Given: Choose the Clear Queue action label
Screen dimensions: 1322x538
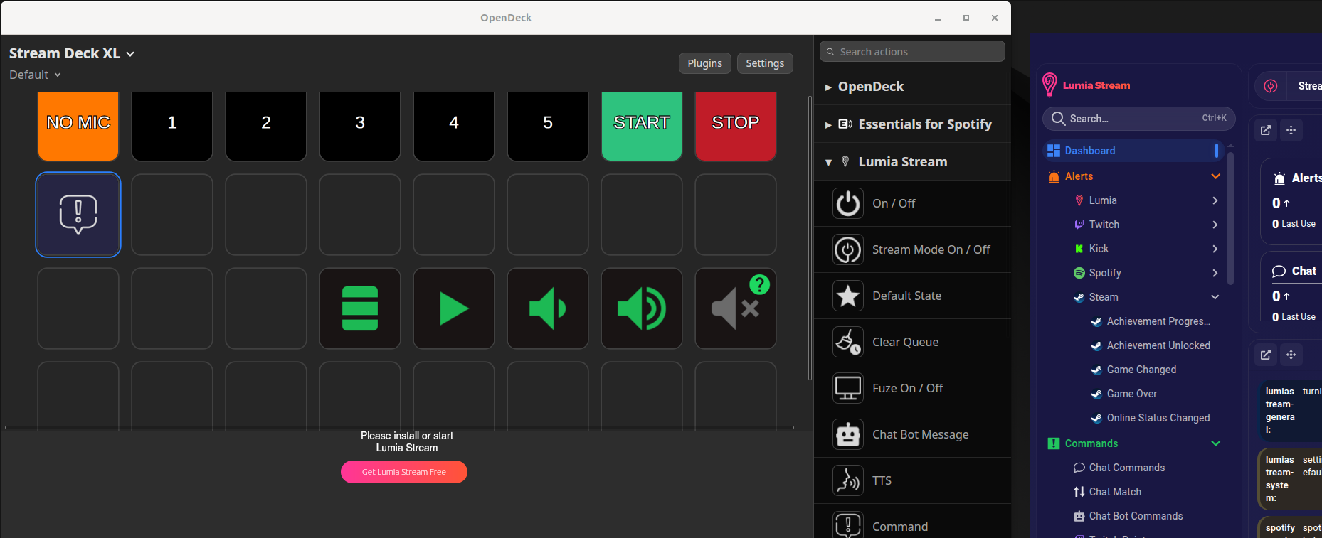Looking at the screenshot, I should pos(906,342).
